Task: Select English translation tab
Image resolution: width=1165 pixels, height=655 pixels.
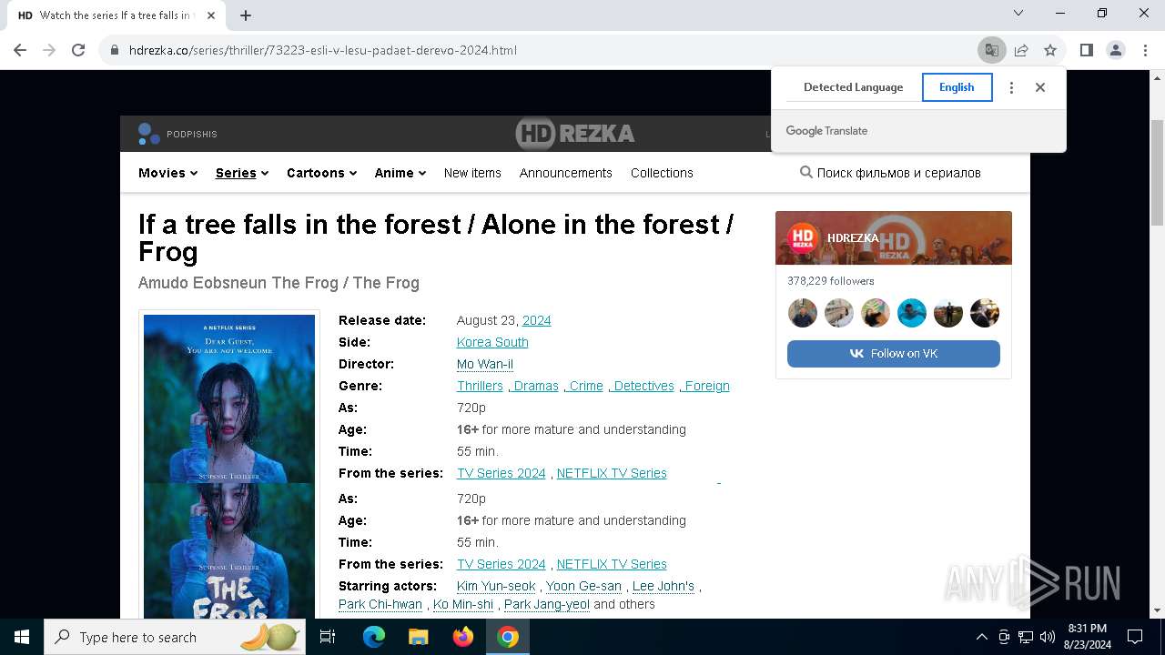Action: click(x=957, y=87)
